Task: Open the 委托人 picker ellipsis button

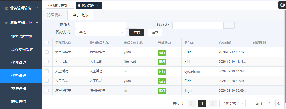Action: pyautogui.click(x=131, y=25)
